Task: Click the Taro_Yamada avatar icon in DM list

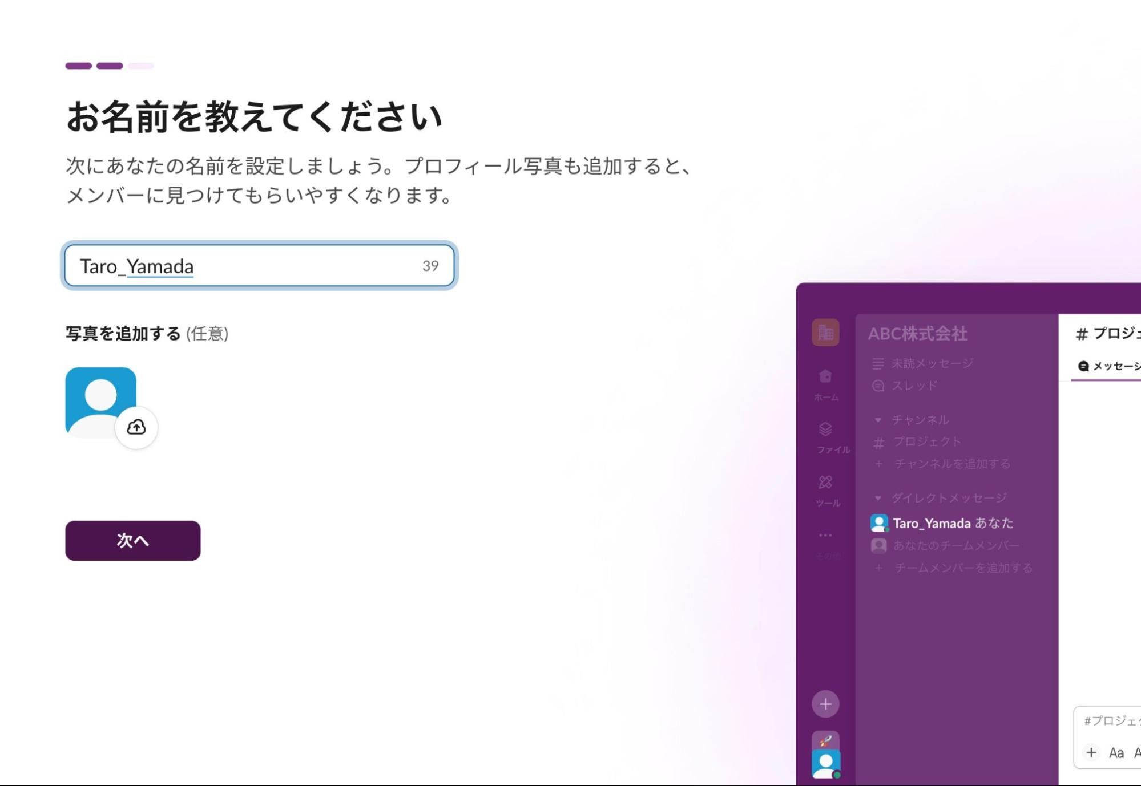Action: 879,523
